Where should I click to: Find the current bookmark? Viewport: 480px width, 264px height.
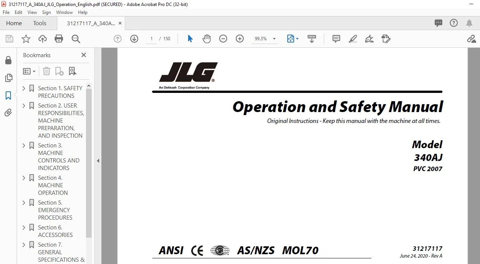pos(72,71)
